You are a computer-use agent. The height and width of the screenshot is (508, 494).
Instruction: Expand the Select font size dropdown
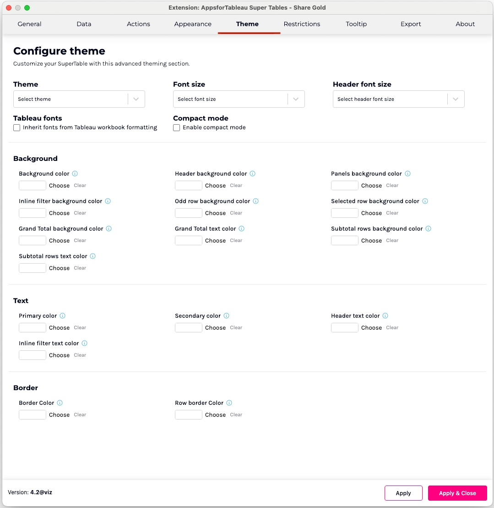click(x=239, y=99)
